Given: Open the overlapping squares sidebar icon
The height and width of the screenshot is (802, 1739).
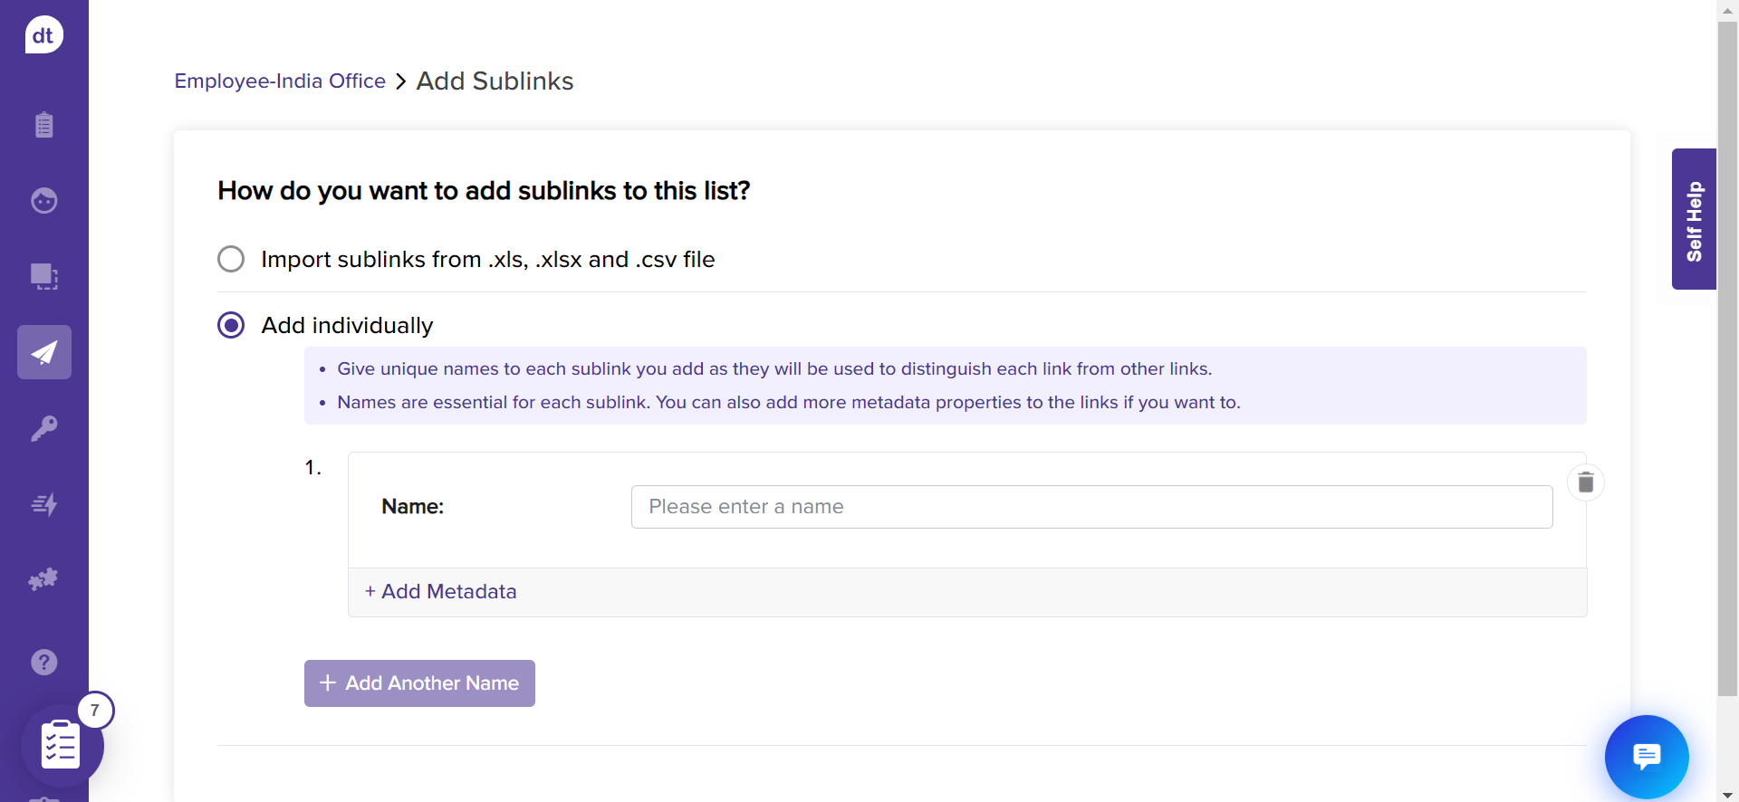Looking at the screenshot, I should 43,276.
